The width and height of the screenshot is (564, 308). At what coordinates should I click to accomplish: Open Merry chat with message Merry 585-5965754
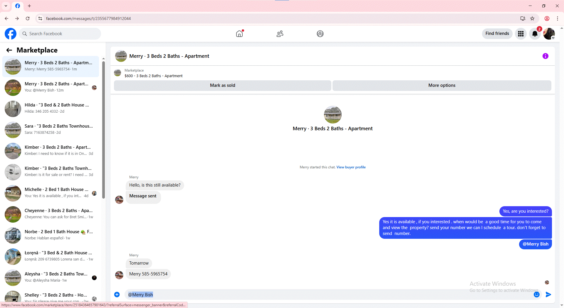pyautogui.click(x=51, y=67)
